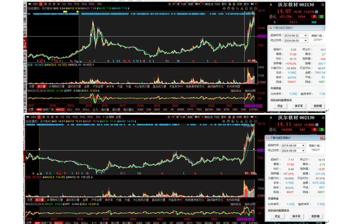The width and height of the screenshot is (349, 224).
Task: Zoom out with minus icon in bottom chart
Action: tap(255, 122)
